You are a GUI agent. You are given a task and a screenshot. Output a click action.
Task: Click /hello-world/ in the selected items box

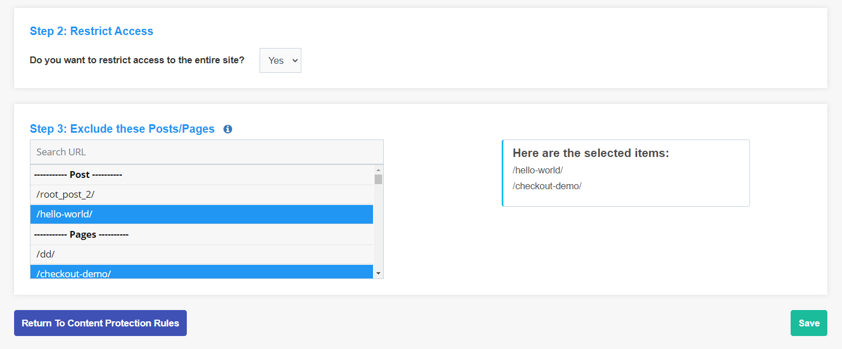(538, 170)
